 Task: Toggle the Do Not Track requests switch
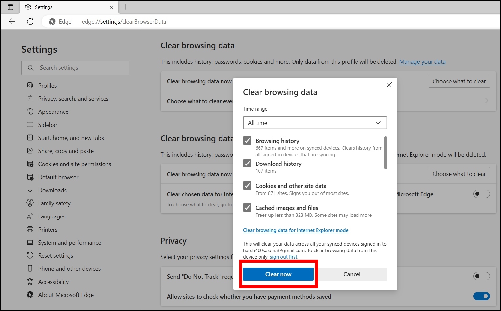[481, 276]
